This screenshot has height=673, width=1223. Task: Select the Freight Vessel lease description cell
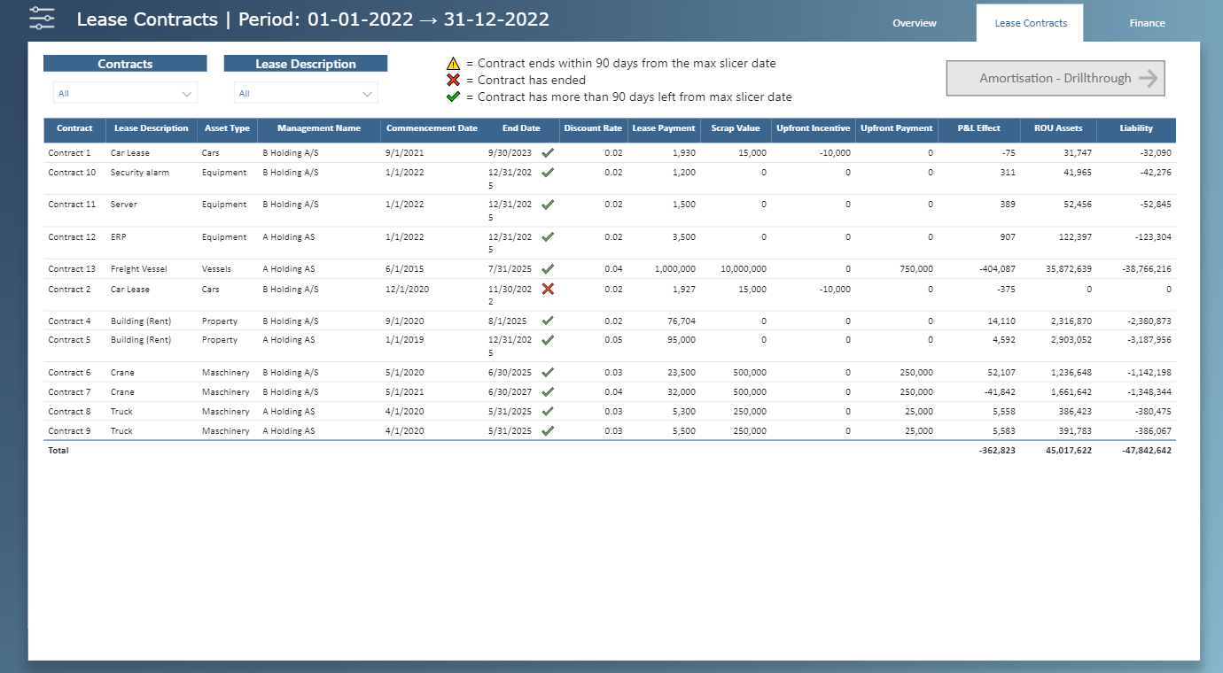click(138, 269)
